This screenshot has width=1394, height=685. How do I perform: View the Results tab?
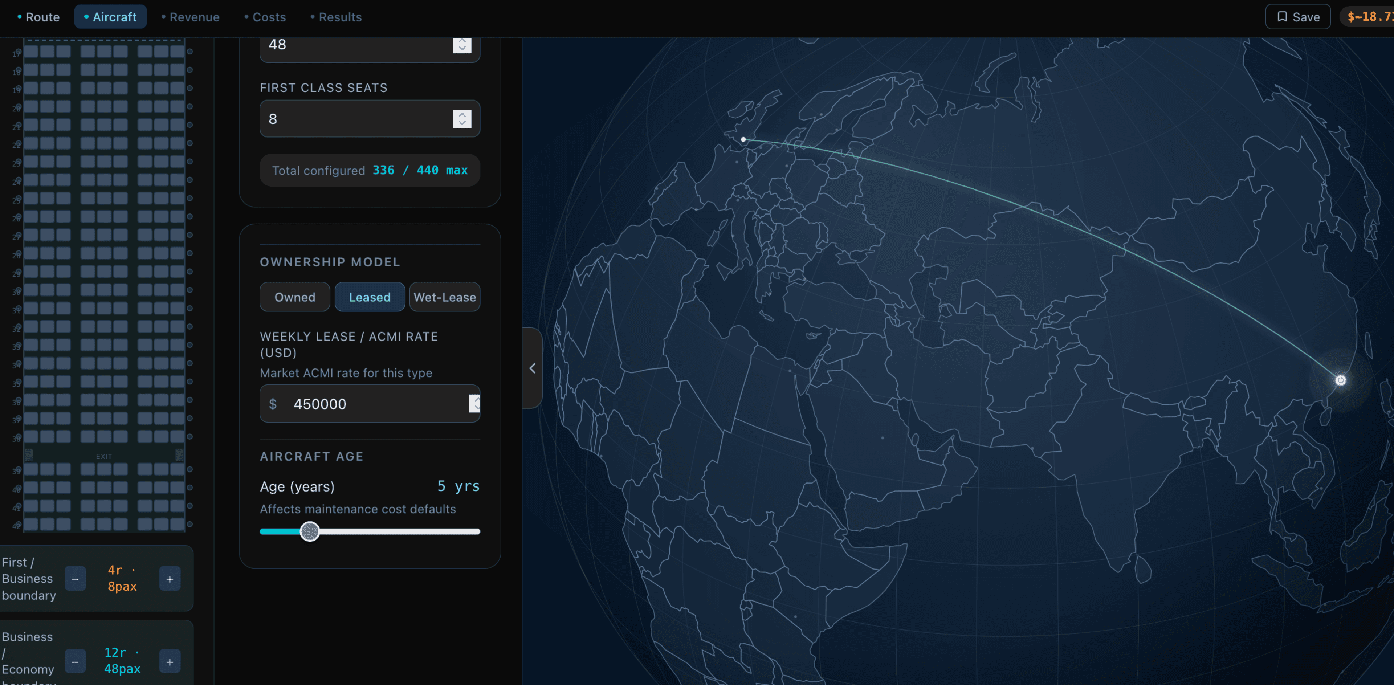coord(336,17)
